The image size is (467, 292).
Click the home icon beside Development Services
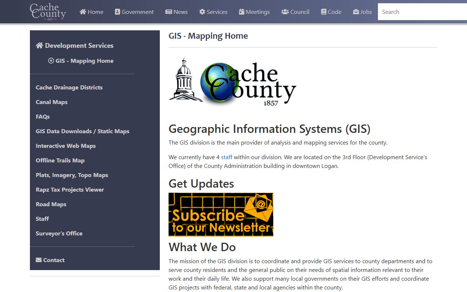[x=39, y=45]
